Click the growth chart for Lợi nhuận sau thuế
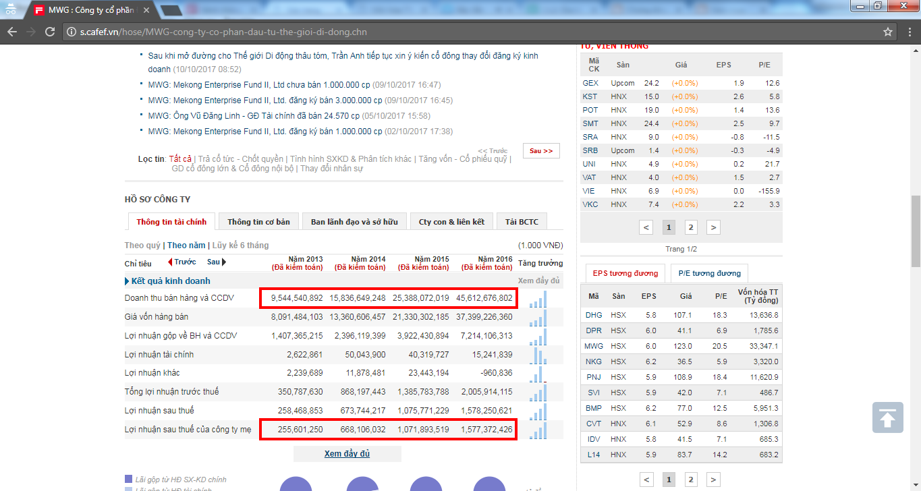Screen dimensions: 921x491 pos(539,411)
